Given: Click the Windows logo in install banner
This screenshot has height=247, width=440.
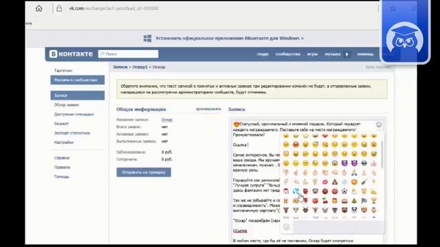Looking at the screenshot, I should (148, 38).
